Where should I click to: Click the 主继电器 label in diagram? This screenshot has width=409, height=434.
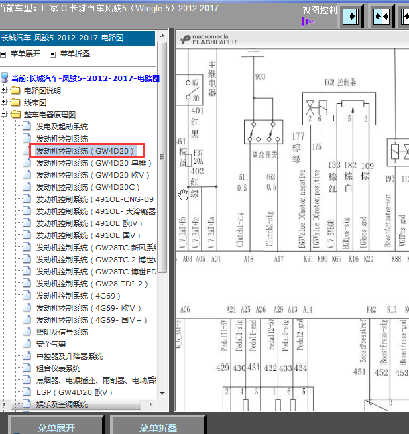212,78
